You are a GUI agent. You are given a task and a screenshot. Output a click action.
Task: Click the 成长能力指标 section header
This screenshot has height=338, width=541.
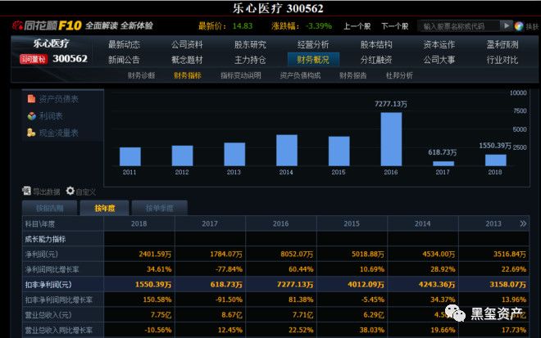pyautogui.click(x=45, y=239)
